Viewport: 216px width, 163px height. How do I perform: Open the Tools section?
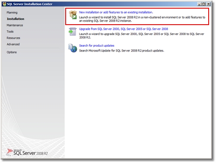pos(10,32)
